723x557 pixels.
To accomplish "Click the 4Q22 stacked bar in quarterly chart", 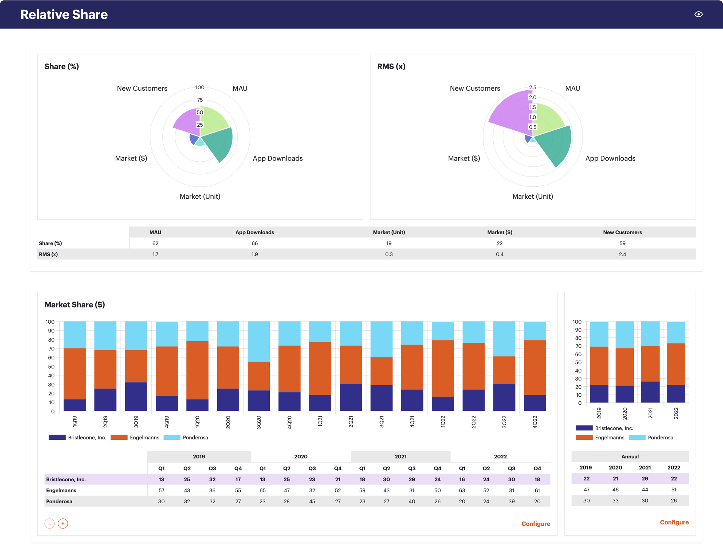I will pyautogui.click(x=535, y=366).
